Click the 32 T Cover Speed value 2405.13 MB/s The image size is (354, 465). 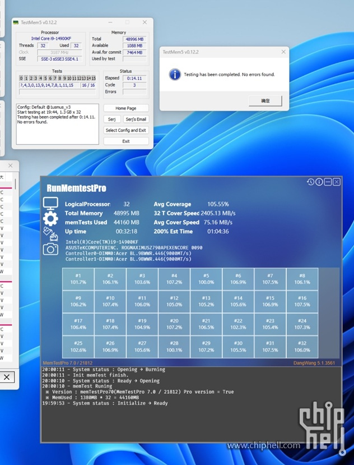[x=218, y=213]
